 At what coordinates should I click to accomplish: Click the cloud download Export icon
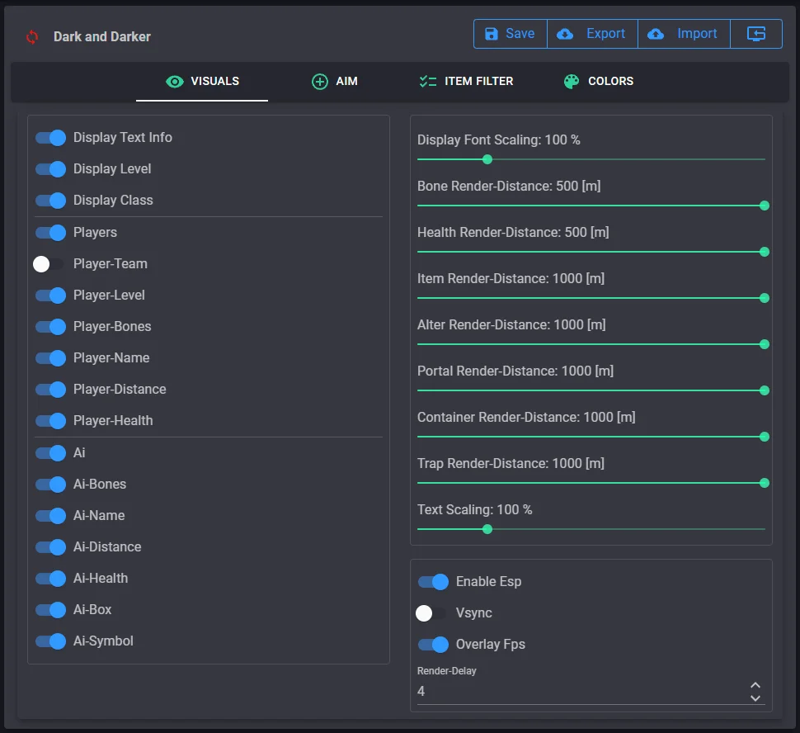[565, 34]
